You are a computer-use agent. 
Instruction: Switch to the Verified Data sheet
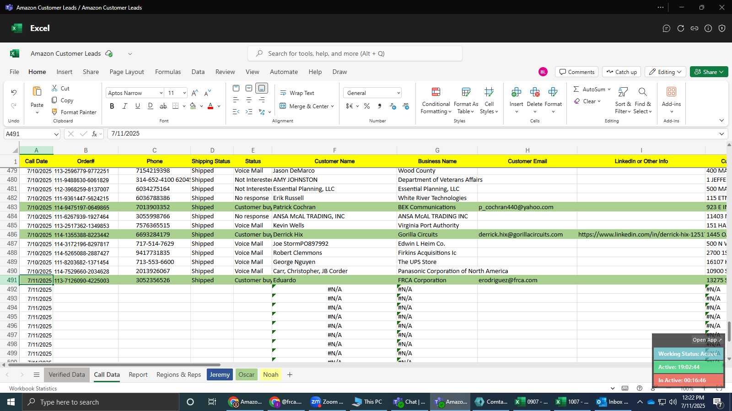pos(67,374)
